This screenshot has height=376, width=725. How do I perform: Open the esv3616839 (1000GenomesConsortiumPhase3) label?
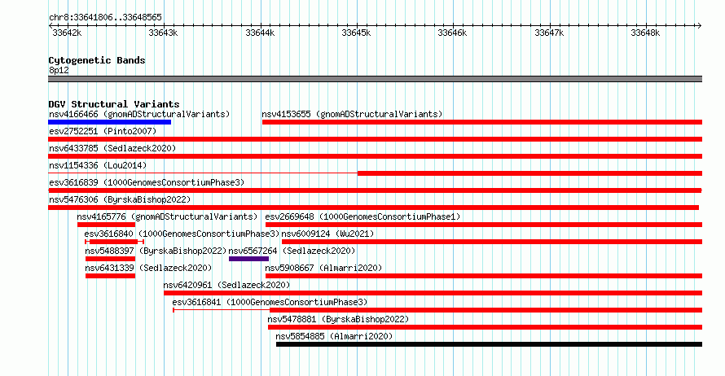[147, 182]
